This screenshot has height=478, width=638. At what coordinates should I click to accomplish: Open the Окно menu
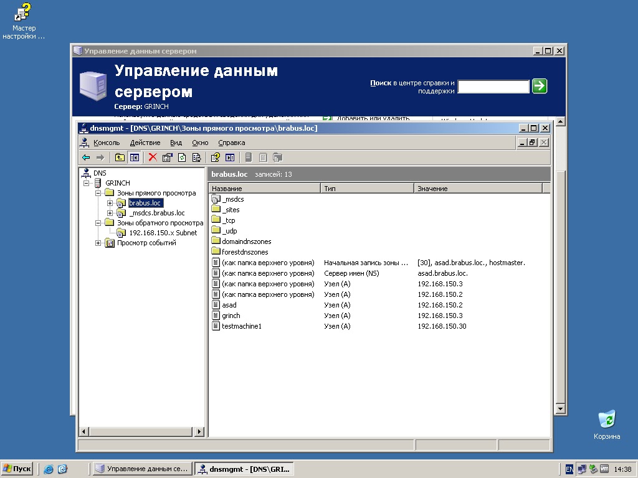tap(200, 143)
